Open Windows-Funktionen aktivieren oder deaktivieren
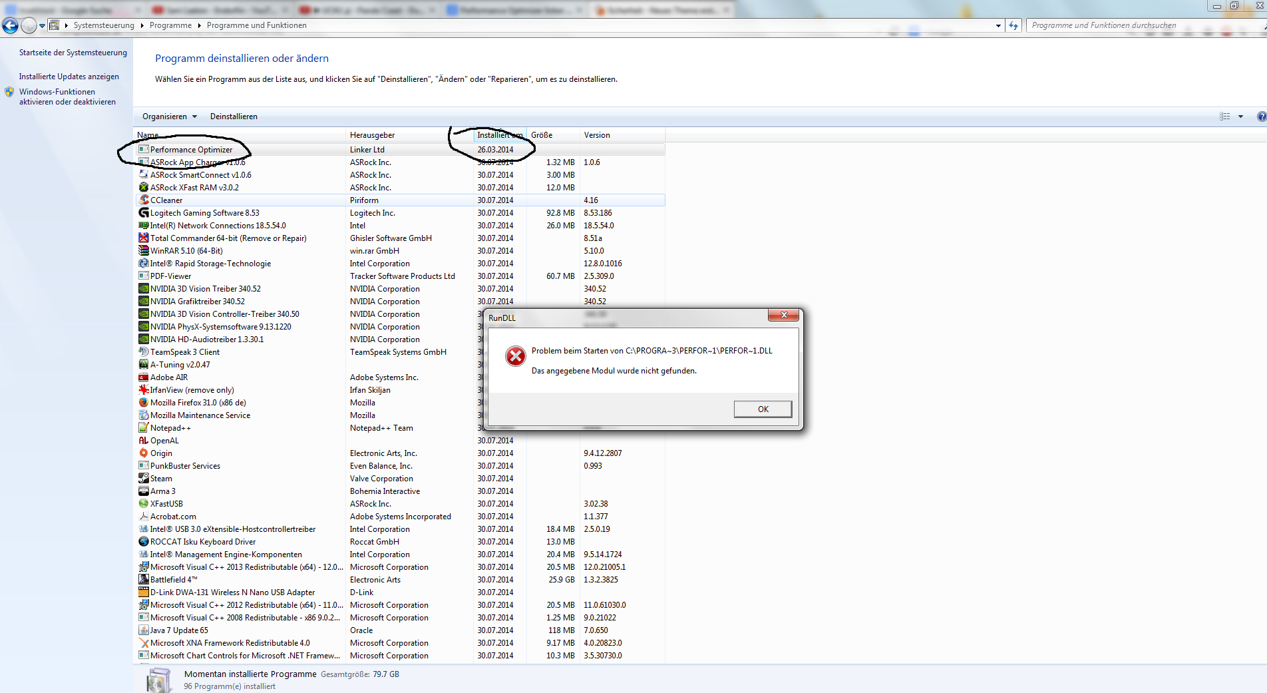 point(67,97)
